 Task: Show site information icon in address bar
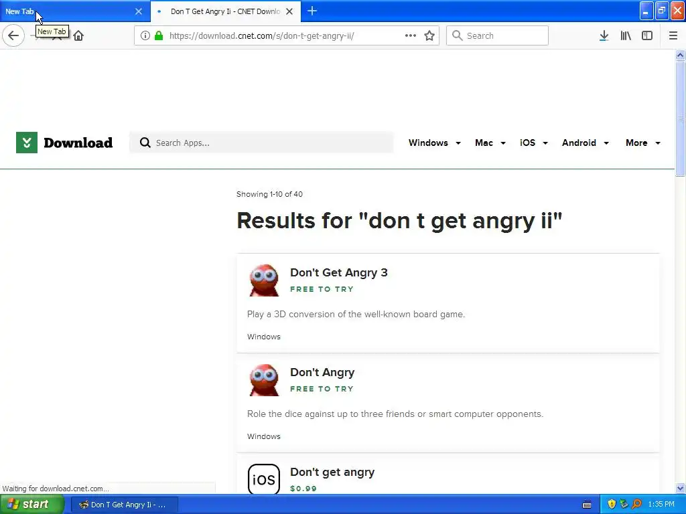tap(145, 35)
